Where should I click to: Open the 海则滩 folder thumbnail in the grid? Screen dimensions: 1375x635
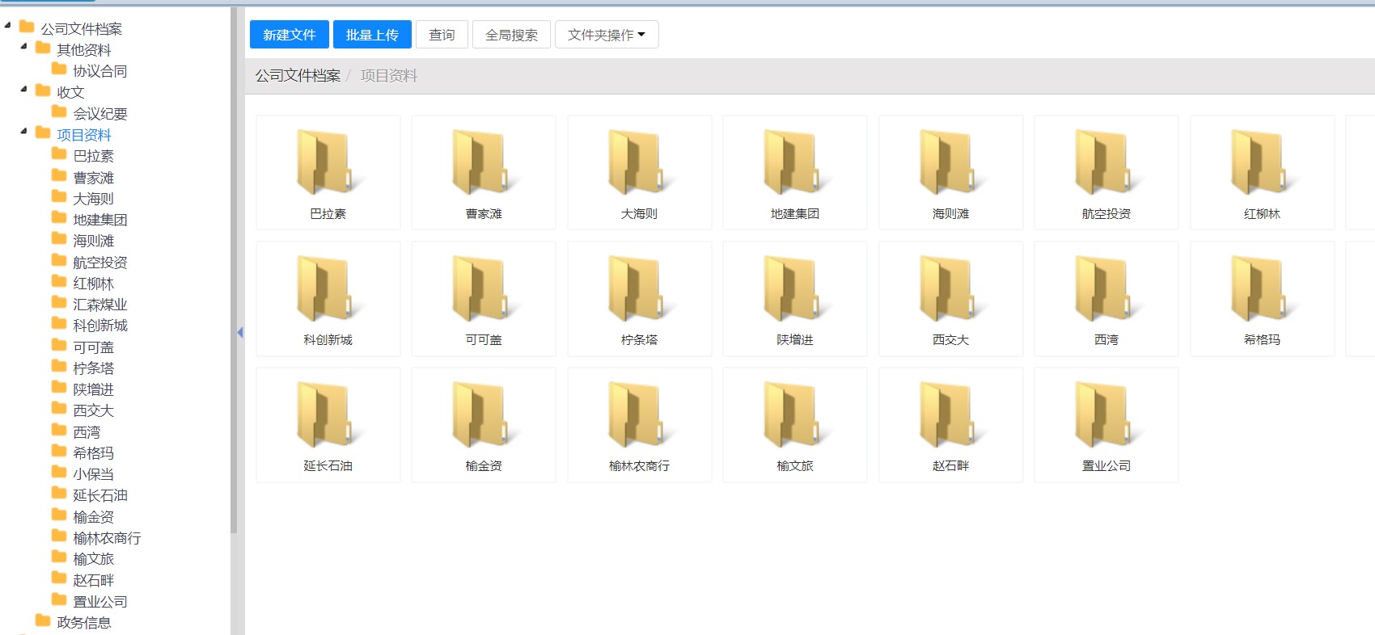click(950, 172)
